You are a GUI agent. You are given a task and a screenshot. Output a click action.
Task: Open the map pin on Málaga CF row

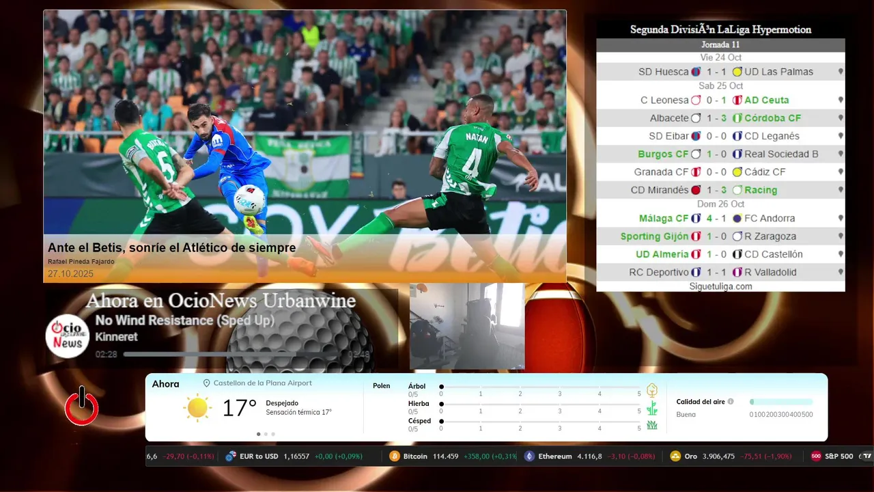[841, 219]
